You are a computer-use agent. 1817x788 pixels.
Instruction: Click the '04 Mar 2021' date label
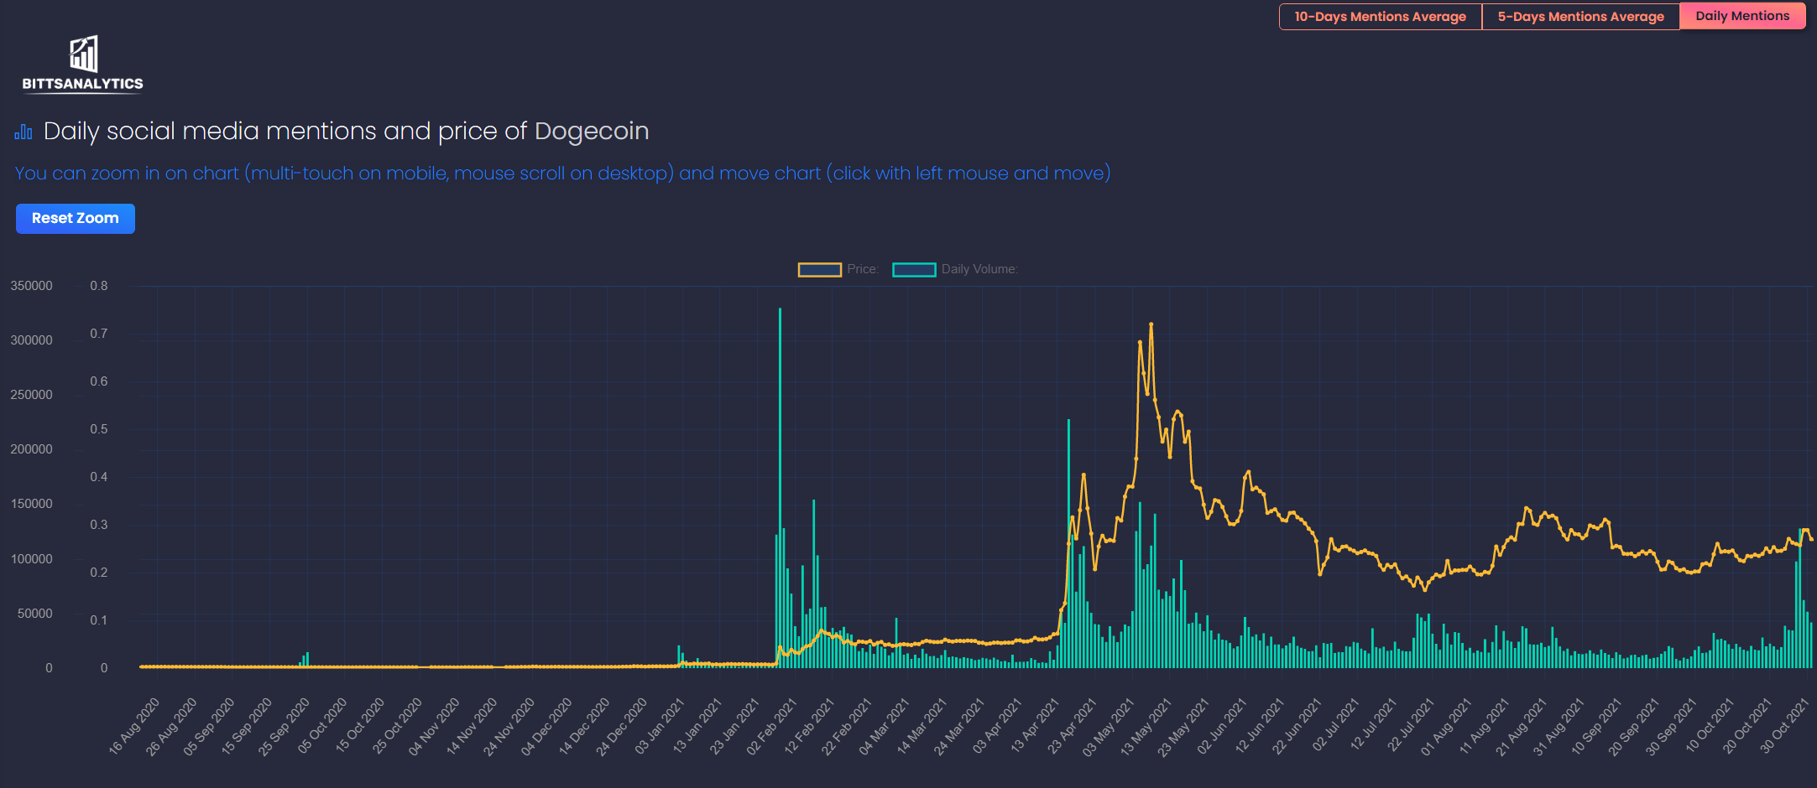884,726
